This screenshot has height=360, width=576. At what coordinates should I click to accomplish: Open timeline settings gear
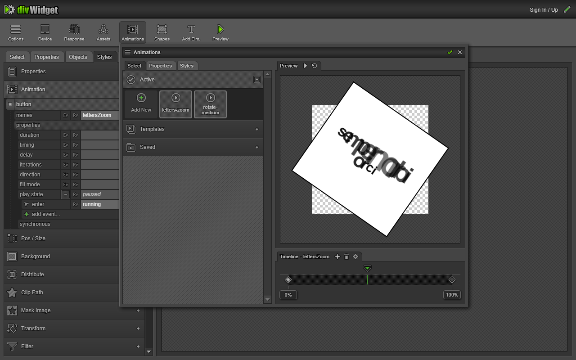[x=355, y=256]
